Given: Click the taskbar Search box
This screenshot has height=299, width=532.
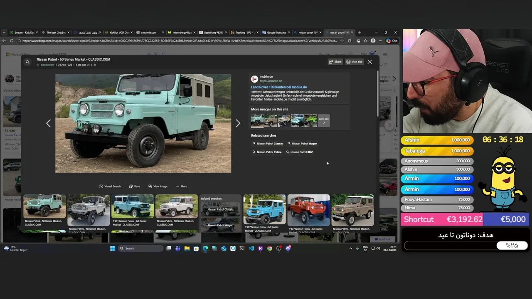Looking at the screenshot, I should pos(140,248).
